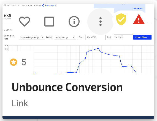Click the End date input field
This screenshot has width=157, height=121.
click(123, 37)
